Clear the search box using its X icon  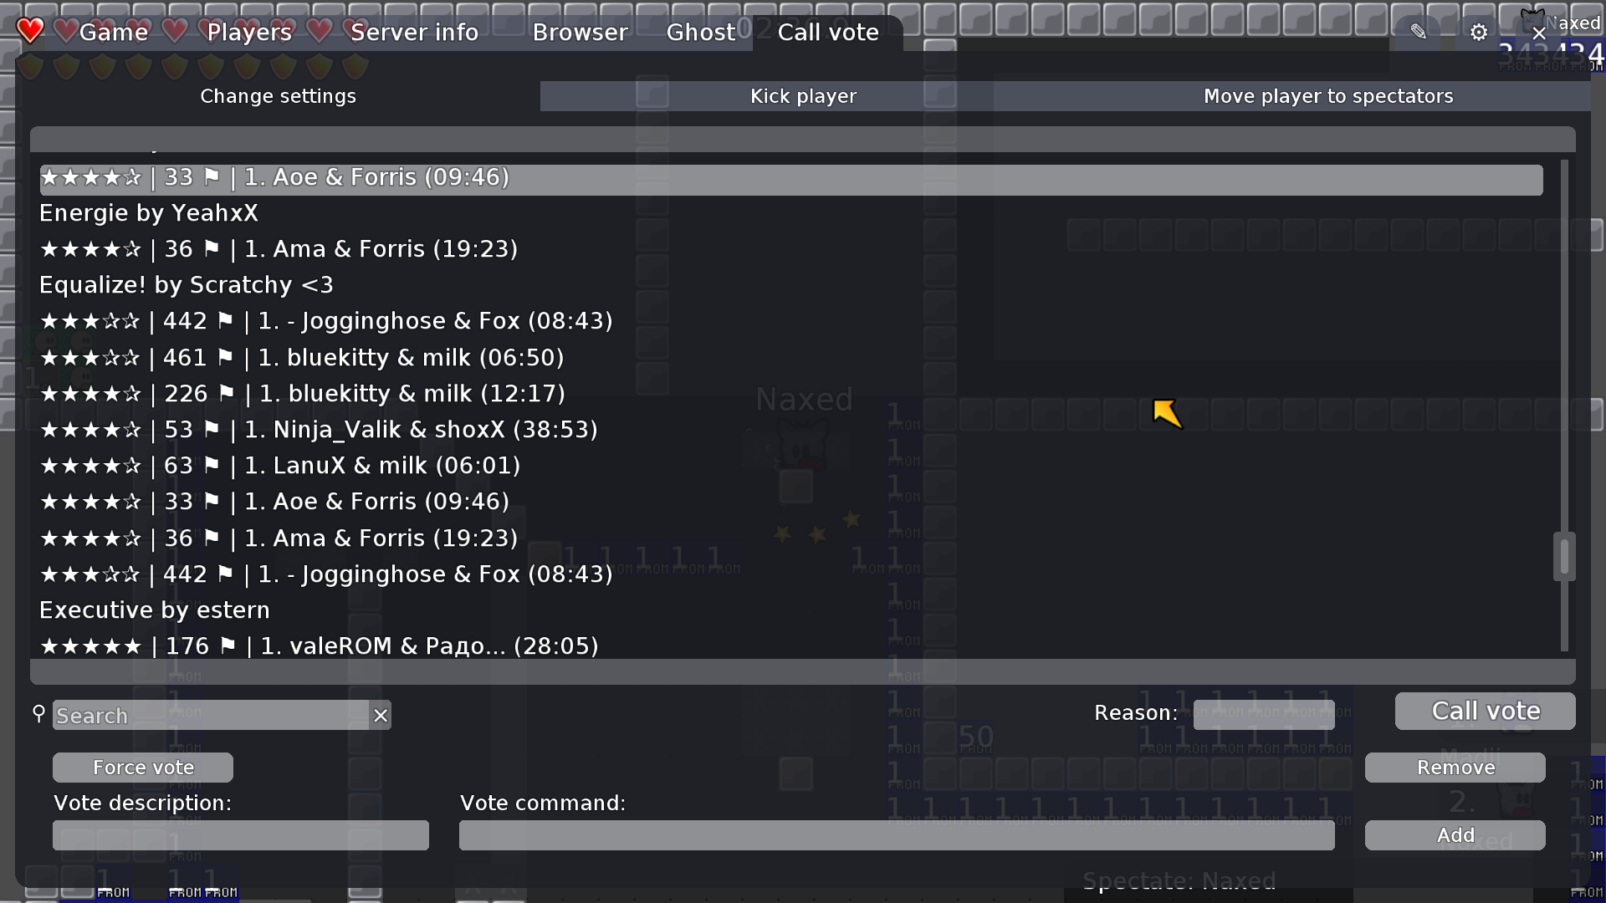[x=381, y=715]
